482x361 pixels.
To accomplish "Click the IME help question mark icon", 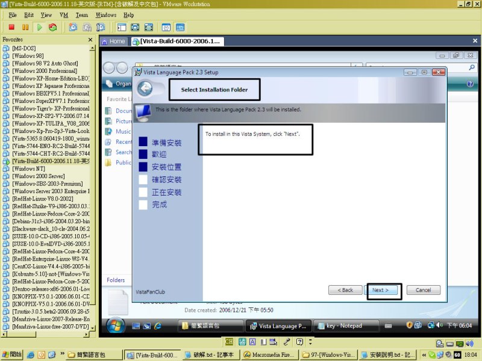I will [x=299, y=342].
